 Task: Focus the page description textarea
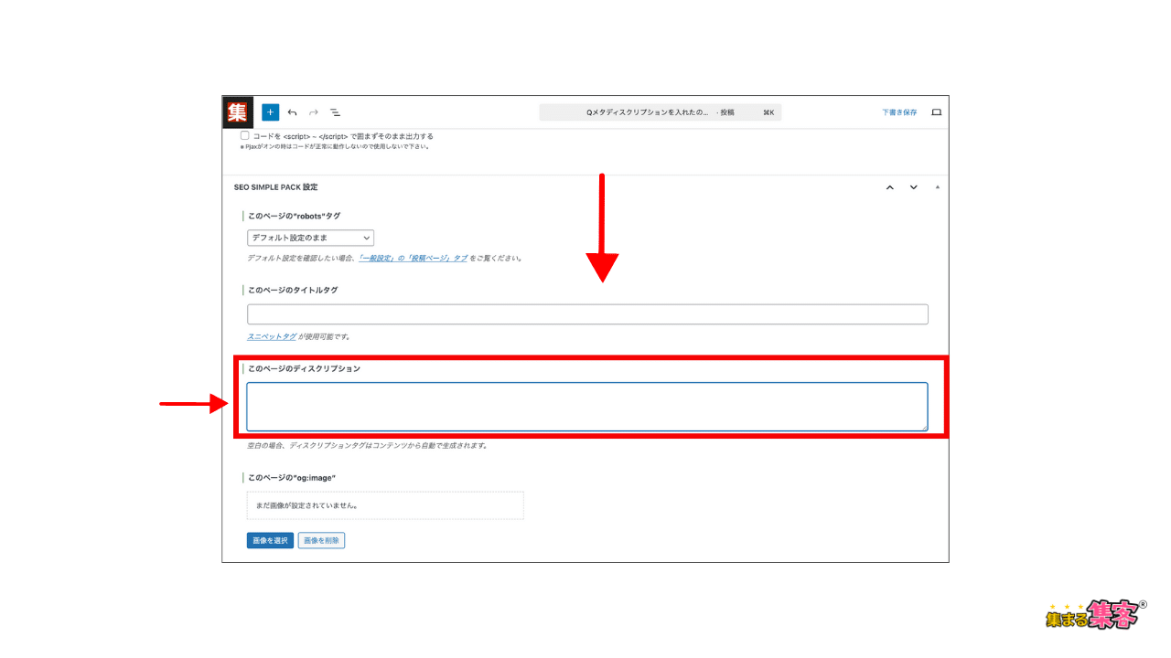pyautogui.click(x=587, y=407)
